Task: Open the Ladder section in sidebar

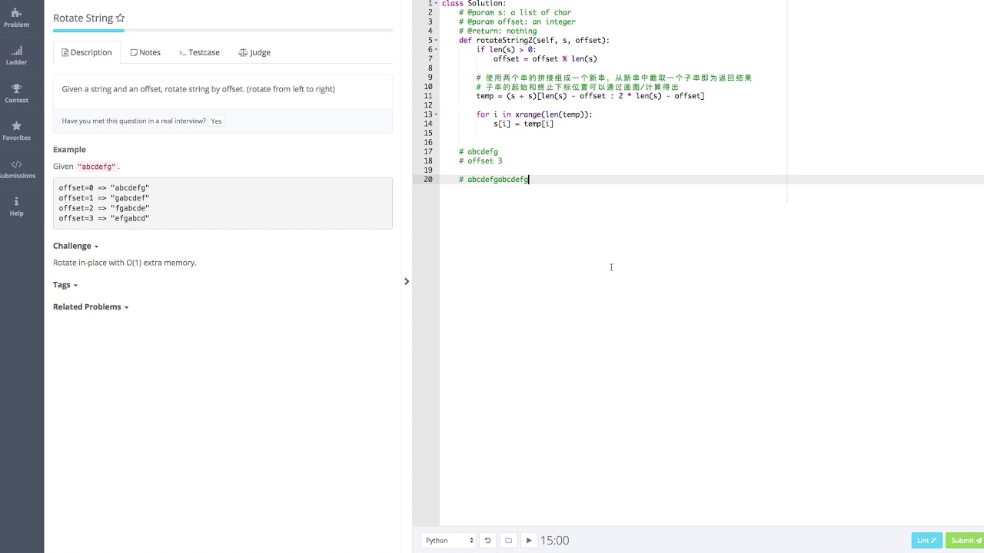Action: tap(16, 55)
